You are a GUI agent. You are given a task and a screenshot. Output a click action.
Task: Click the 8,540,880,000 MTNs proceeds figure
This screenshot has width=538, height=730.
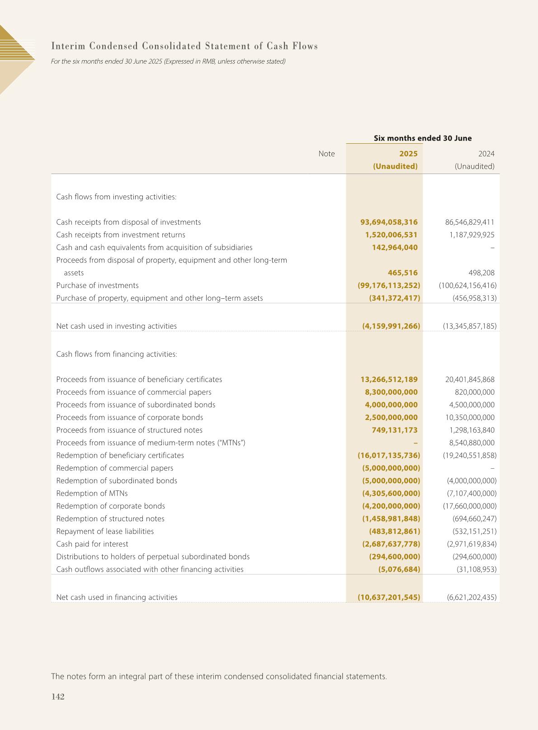(472, 443)
